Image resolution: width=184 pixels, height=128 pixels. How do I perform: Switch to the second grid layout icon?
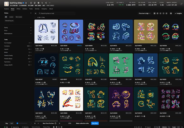tap(157, 14)
